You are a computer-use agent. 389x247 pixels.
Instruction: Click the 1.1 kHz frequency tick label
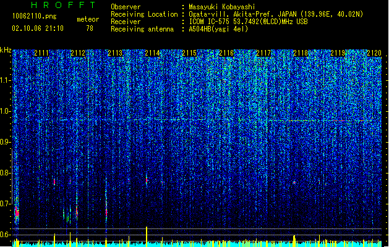tap(6, 80)
